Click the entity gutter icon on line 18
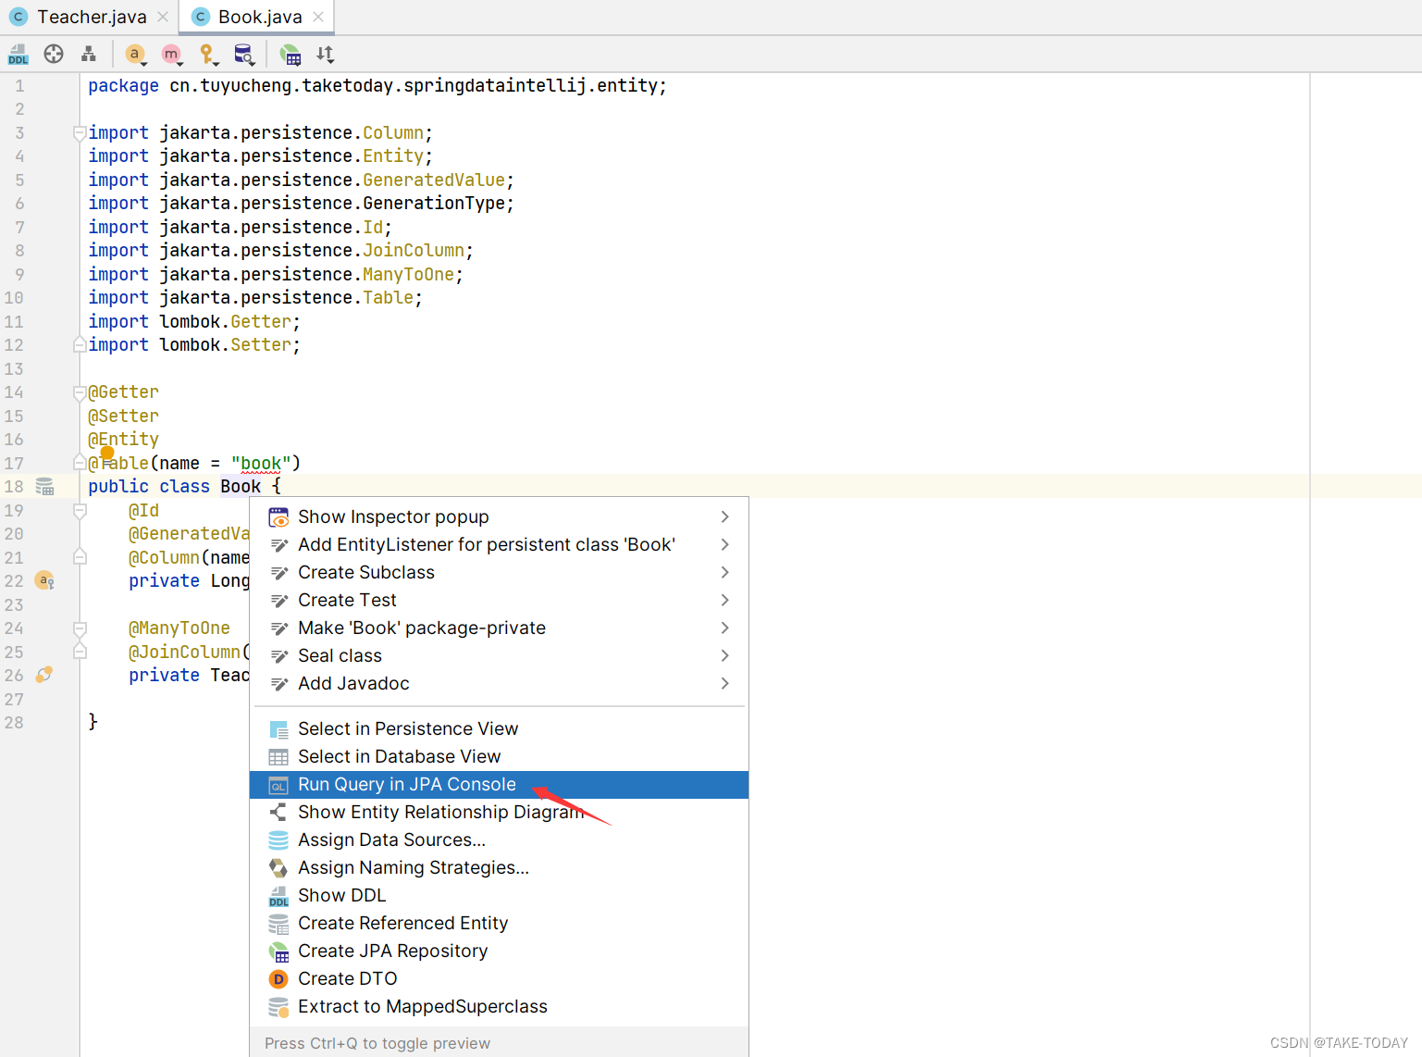 pyautogui.click(x=44, y=487)
